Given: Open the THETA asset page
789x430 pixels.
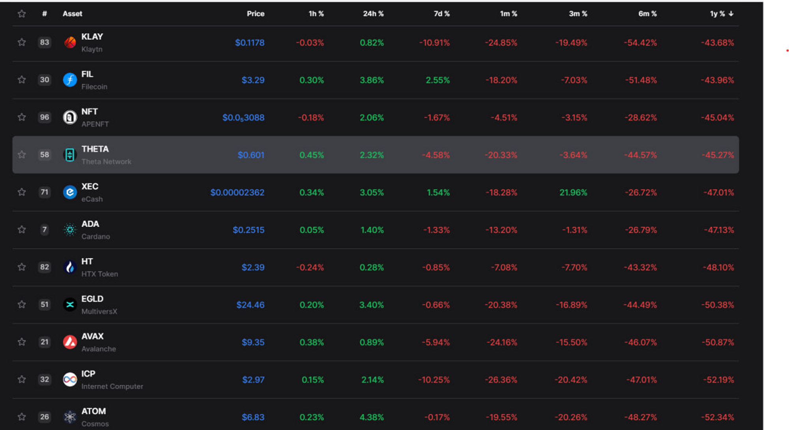Looking at the screenshot, I should [95, 149].
